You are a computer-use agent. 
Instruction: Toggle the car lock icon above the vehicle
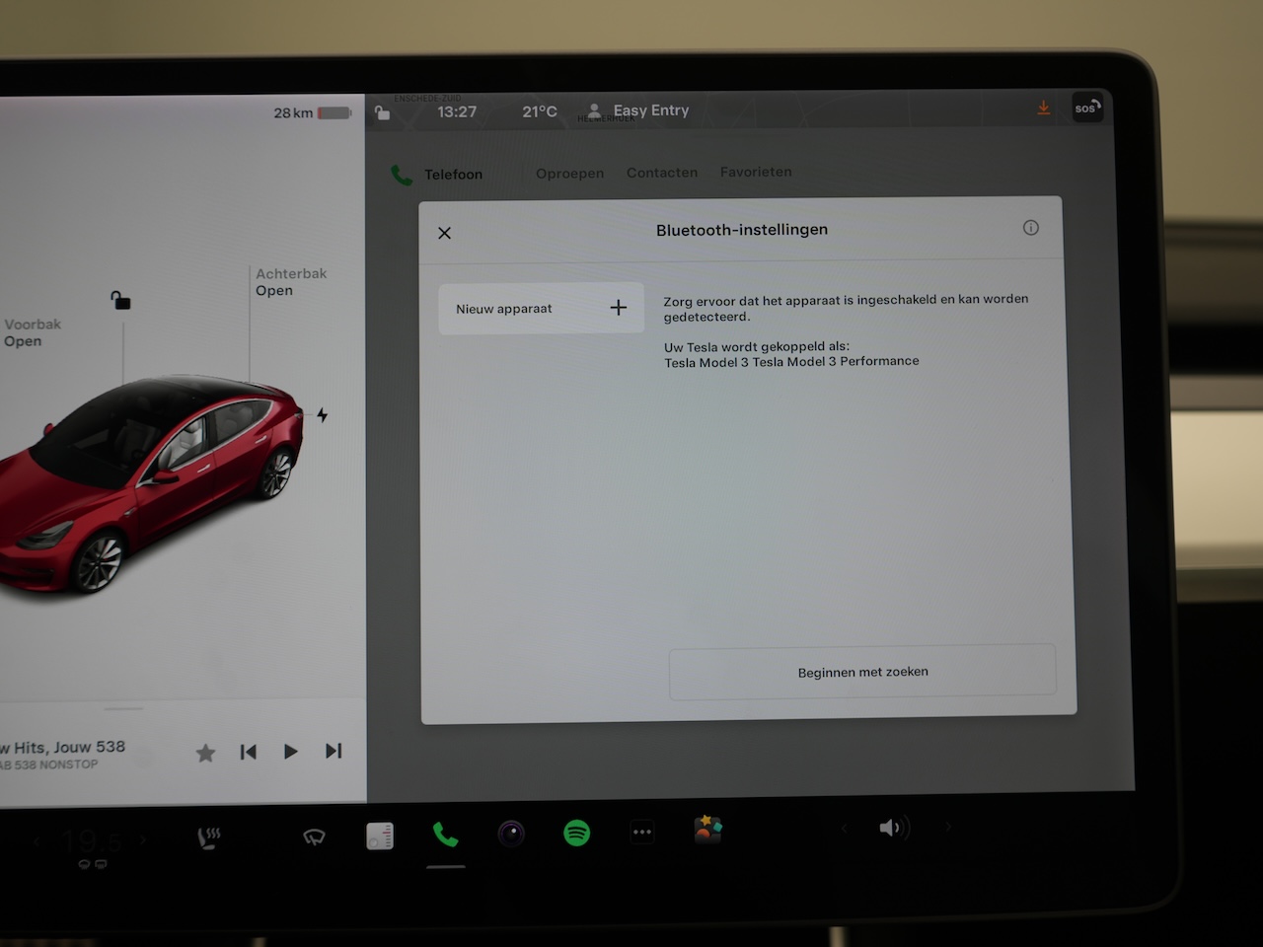(120, 300)
